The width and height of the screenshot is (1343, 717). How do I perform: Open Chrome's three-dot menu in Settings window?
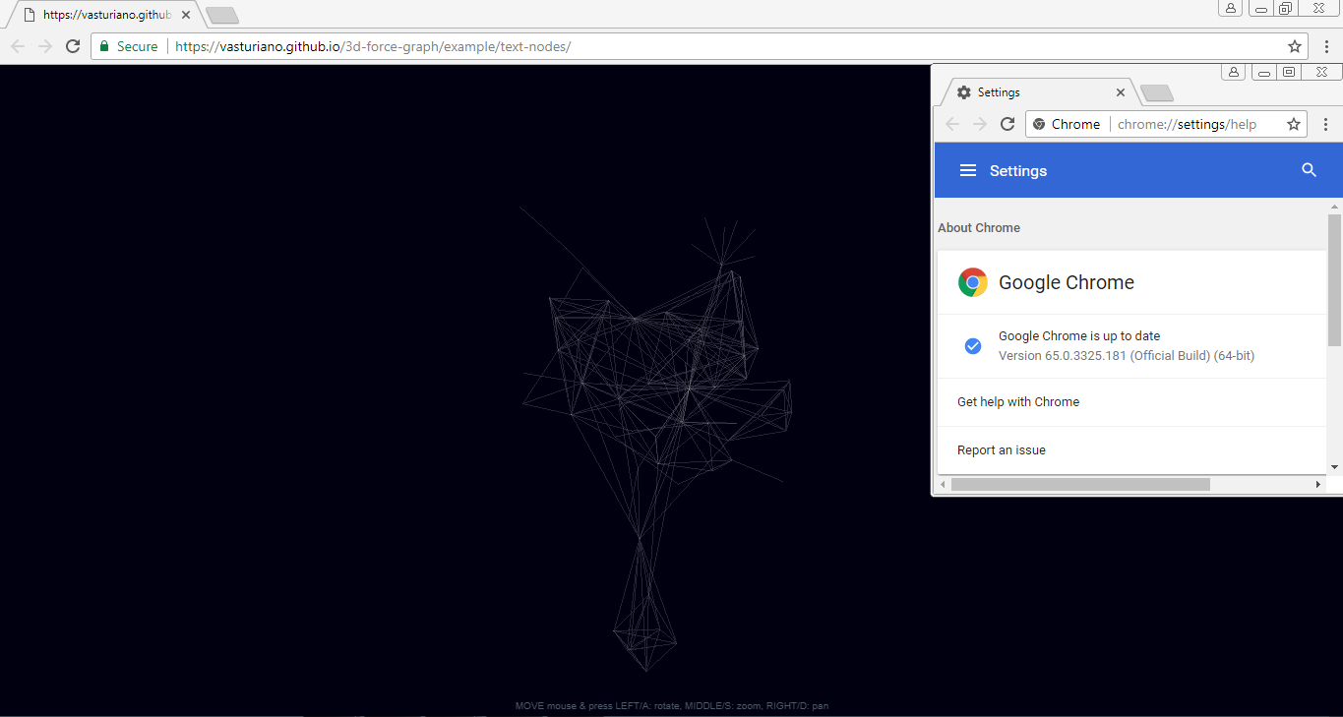click(x=1326, y=124)
